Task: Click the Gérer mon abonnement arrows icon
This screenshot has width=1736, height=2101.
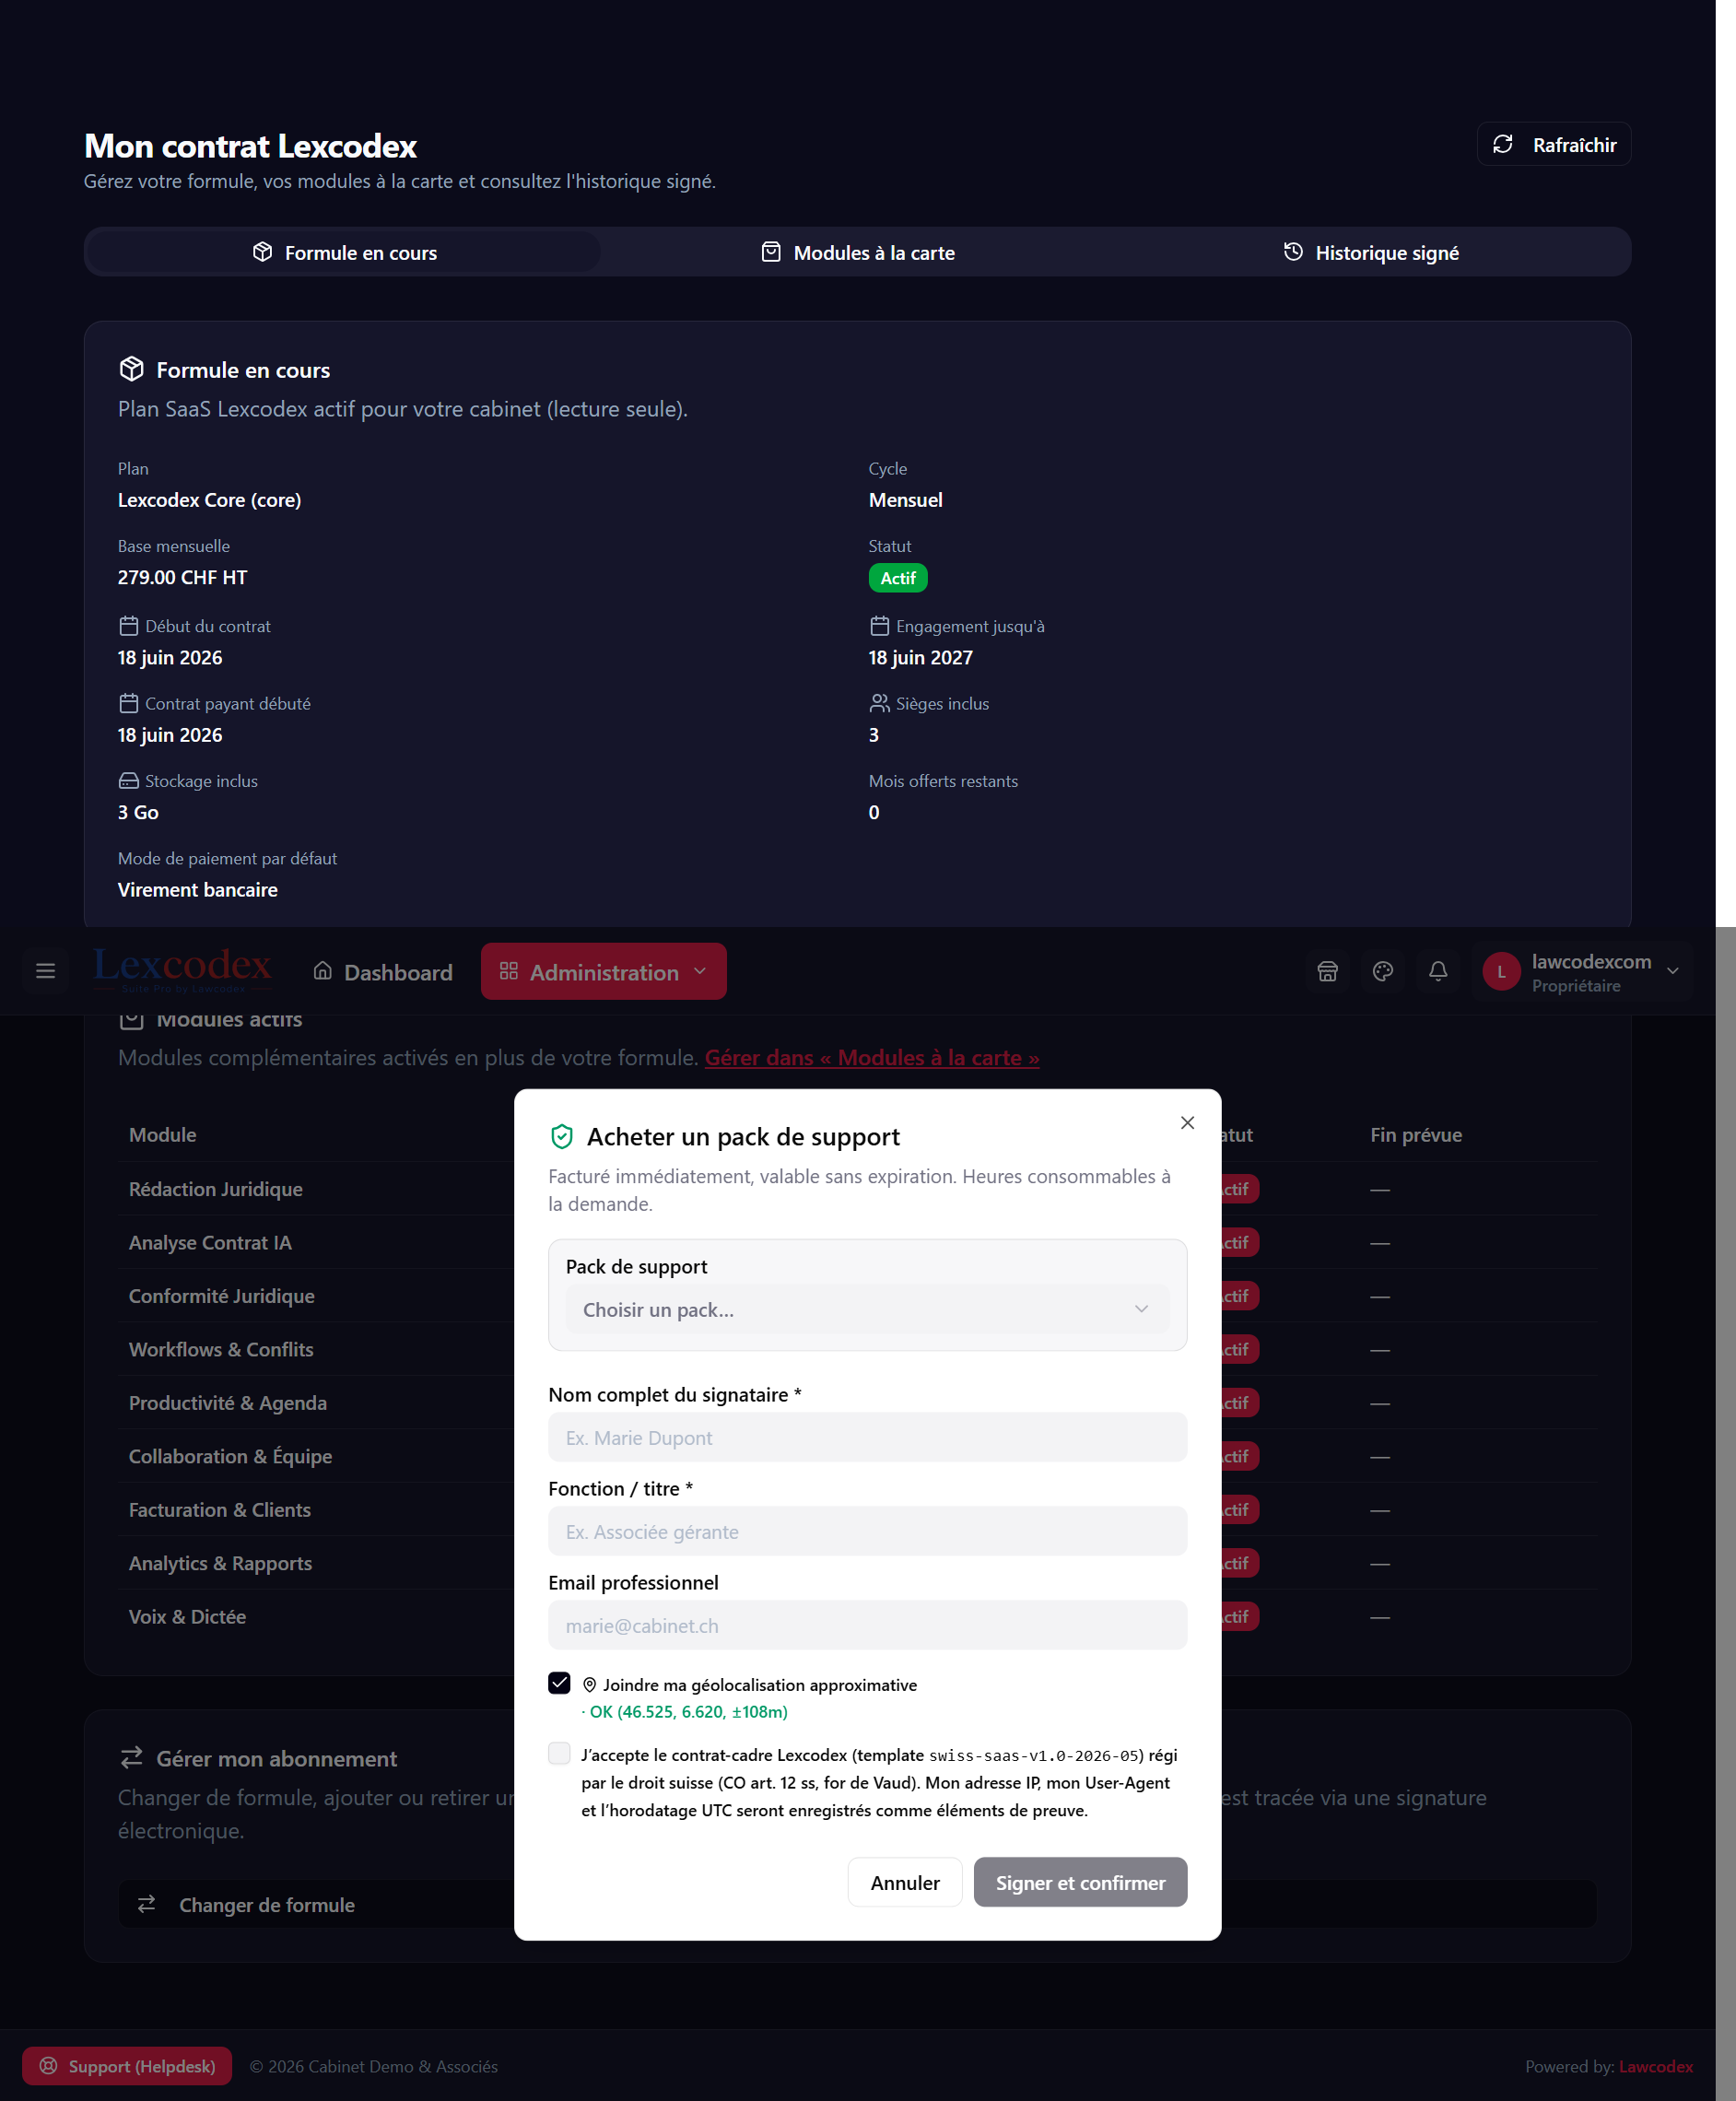Action: pyautogui.click(x=131, y=1757)
